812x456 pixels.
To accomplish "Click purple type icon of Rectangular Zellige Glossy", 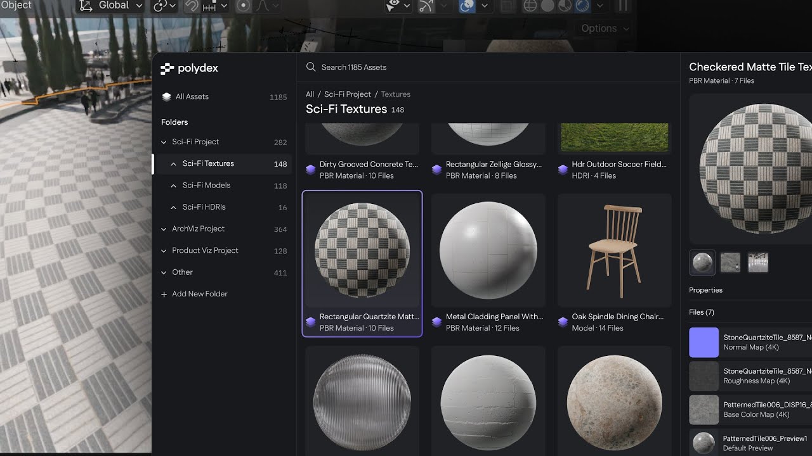I will [x=437, y=170].
